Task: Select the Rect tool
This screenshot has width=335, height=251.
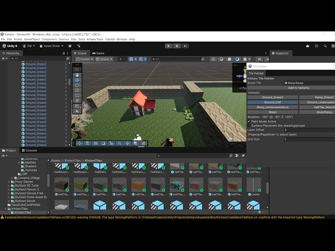Action: click(x=77, y=95)
